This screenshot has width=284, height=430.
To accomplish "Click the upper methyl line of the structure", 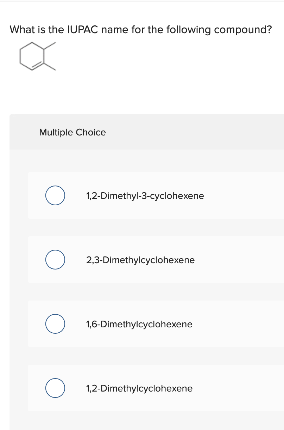I will pos(50,46).
